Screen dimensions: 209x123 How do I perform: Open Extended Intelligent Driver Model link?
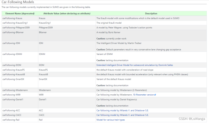click(135, 65)
